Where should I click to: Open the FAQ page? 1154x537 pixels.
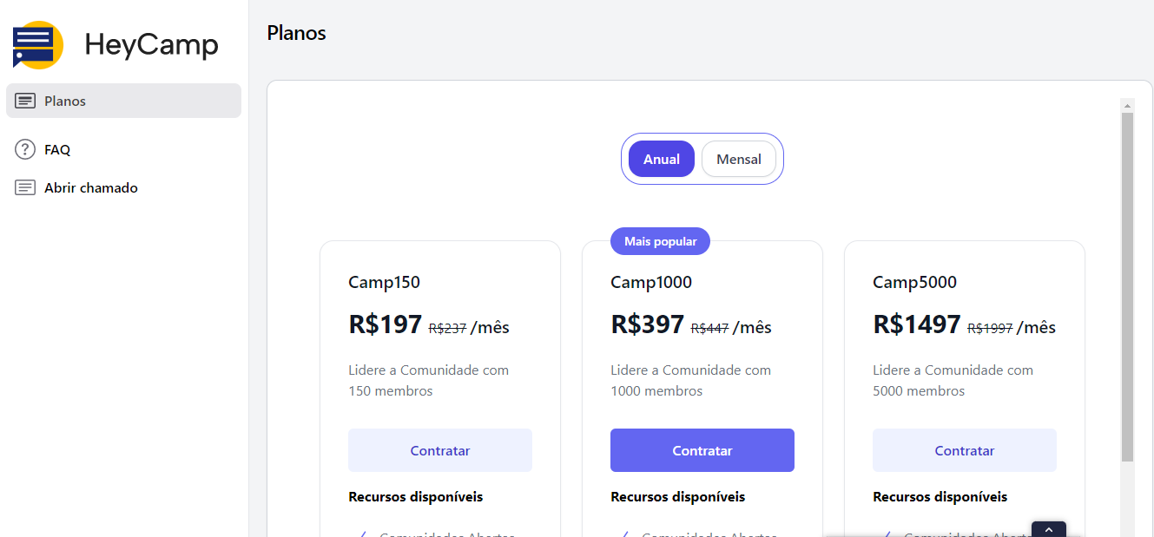pos(57,150)
